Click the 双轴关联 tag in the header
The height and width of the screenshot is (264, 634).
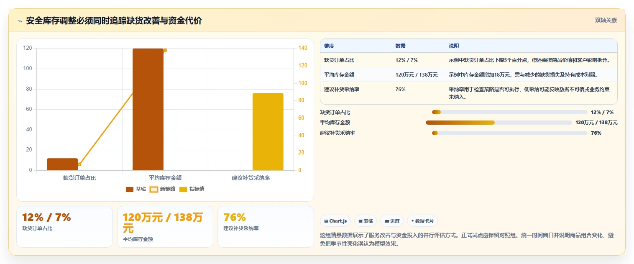click(x=606, y=21)
